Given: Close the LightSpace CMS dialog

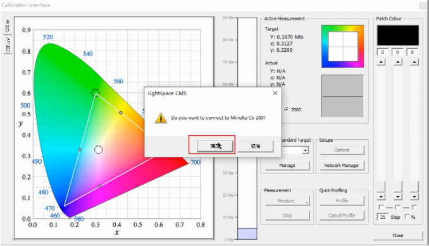Looking at the screenshot, I should pos(275,93).
